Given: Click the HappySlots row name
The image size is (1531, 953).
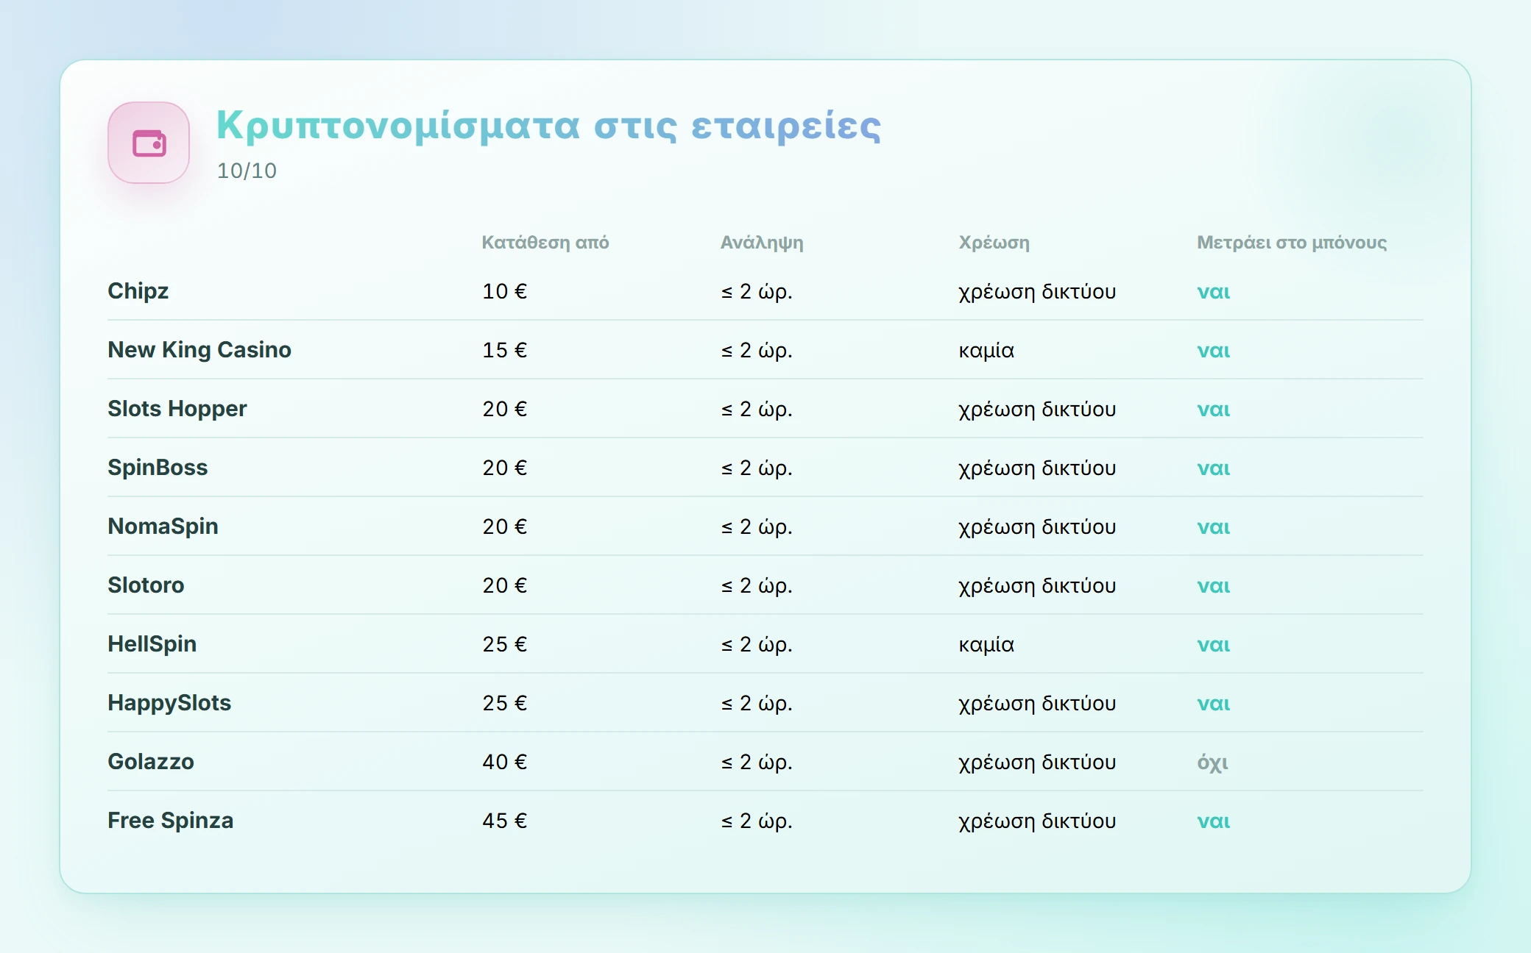Looking at the screenshot, I should click(169, 703).
